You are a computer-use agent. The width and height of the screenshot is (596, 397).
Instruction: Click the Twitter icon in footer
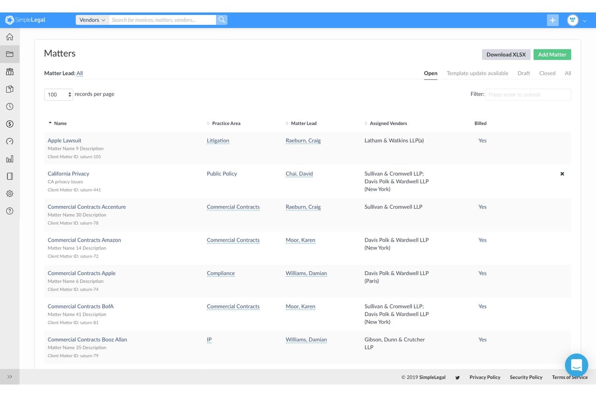(x=457, y=377)
